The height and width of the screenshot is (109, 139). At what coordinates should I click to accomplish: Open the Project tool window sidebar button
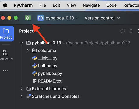6,34
